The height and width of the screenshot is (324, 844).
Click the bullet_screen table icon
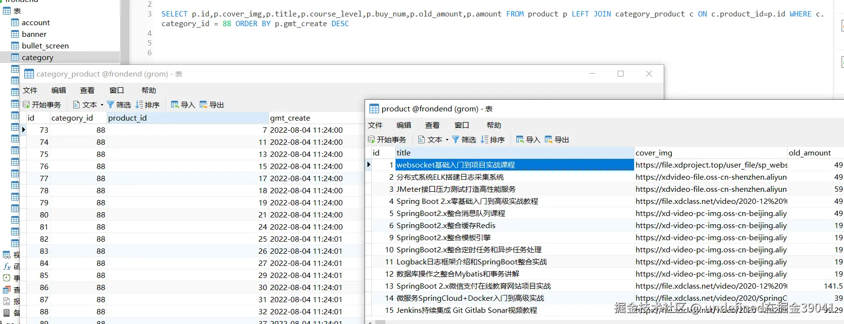15,46
